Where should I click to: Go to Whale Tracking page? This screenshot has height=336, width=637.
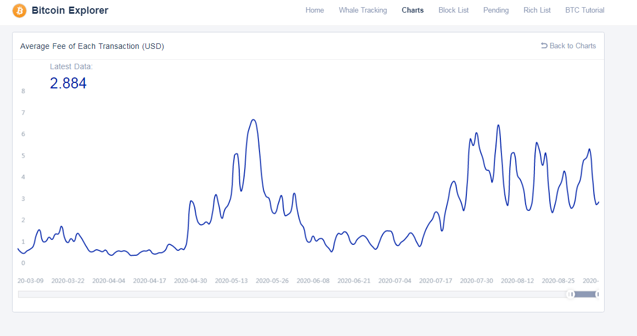(x=363, y=10)
